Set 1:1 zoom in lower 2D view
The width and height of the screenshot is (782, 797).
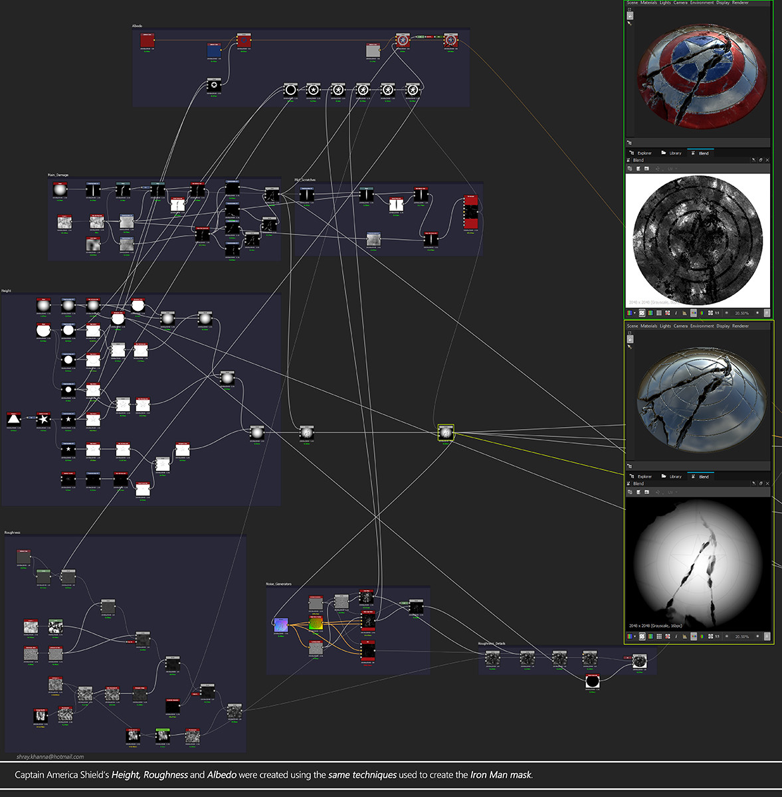(717, 636)
